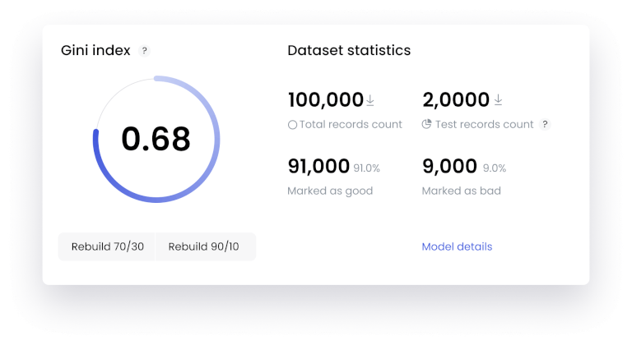This screenshot has height=345, width=632.
Task: Click pie chart icon before Test records count
Action: click(x=426, y=125)
